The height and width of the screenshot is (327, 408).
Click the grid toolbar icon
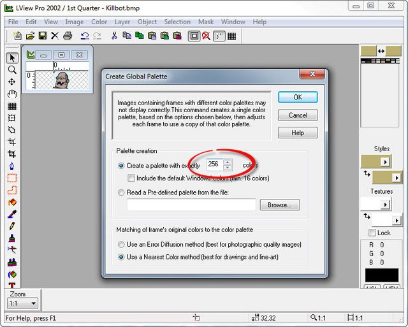pyautogui.click(x=231, y=36)
